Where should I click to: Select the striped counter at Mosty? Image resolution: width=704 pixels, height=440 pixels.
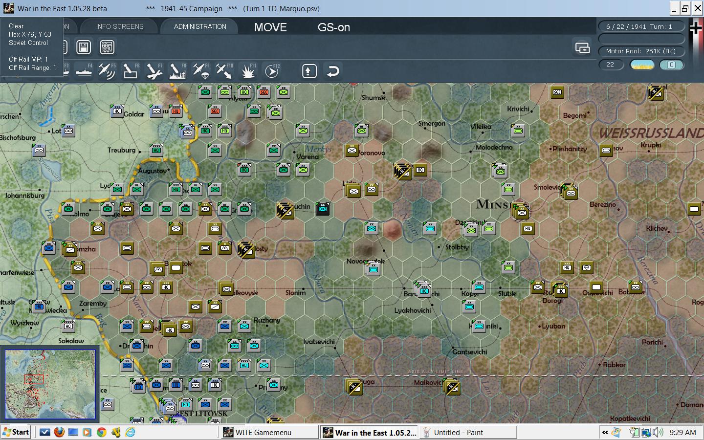[245, 249]
